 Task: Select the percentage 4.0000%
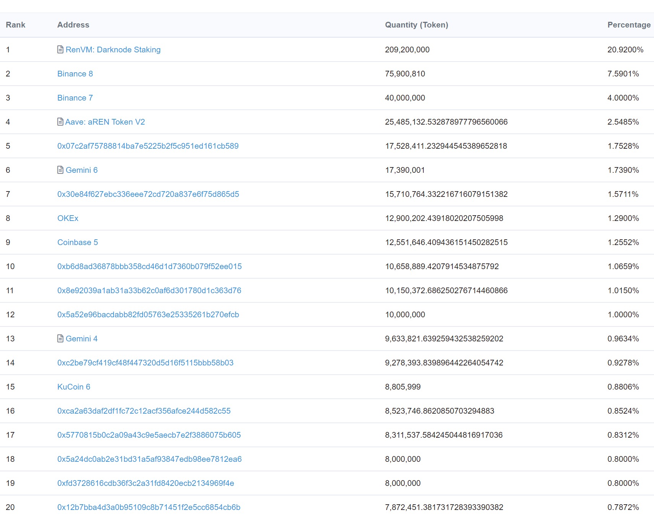click(x=623, y=98)
